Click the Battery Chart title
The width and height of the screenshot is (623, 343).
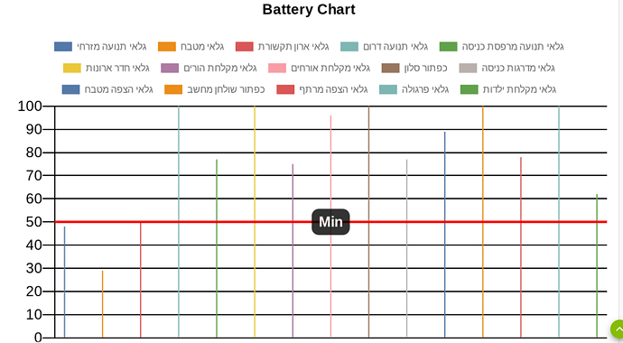[309, 10]
